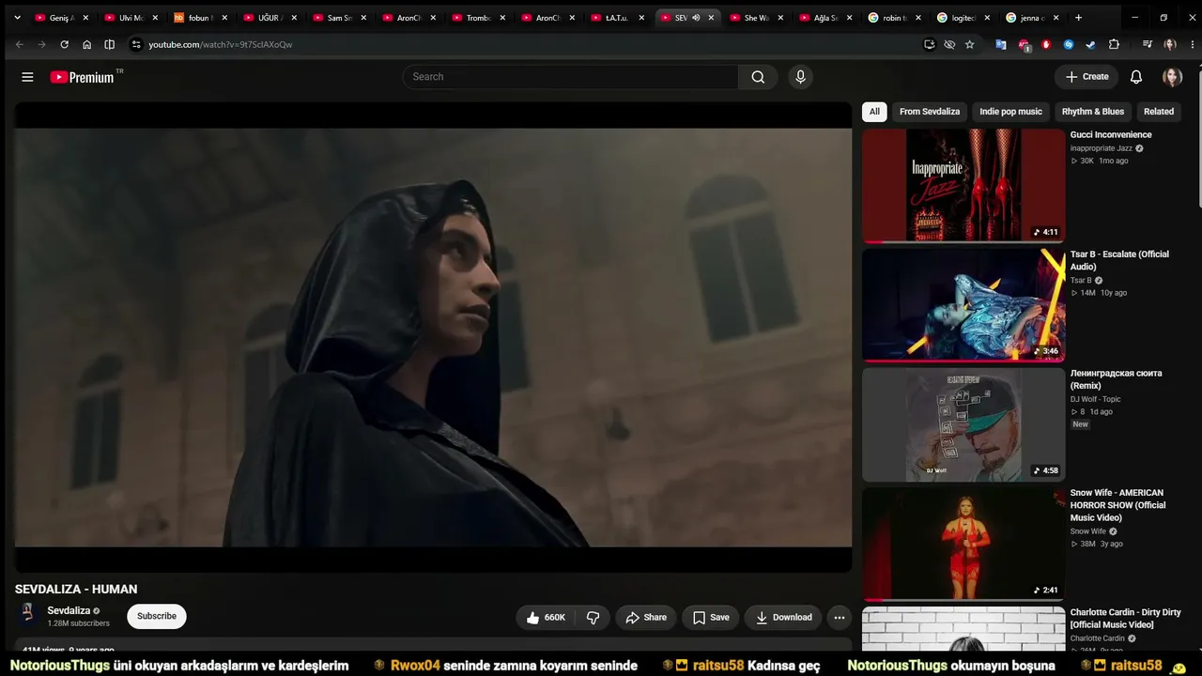1202x676 pixels.
Task: Click the YouTube search input field
Action: (572, 77)
